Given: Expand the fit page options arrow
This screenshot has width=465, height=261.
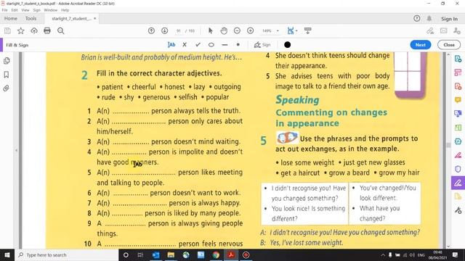Looking at the screenshot, I should click(x=296, y=30).
